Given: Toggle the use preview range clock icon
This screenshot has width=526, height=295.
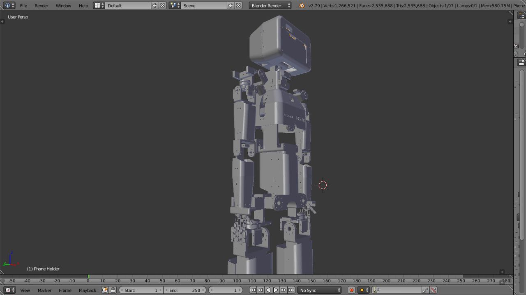Looking at the screenshot, I should click(105, 290).
